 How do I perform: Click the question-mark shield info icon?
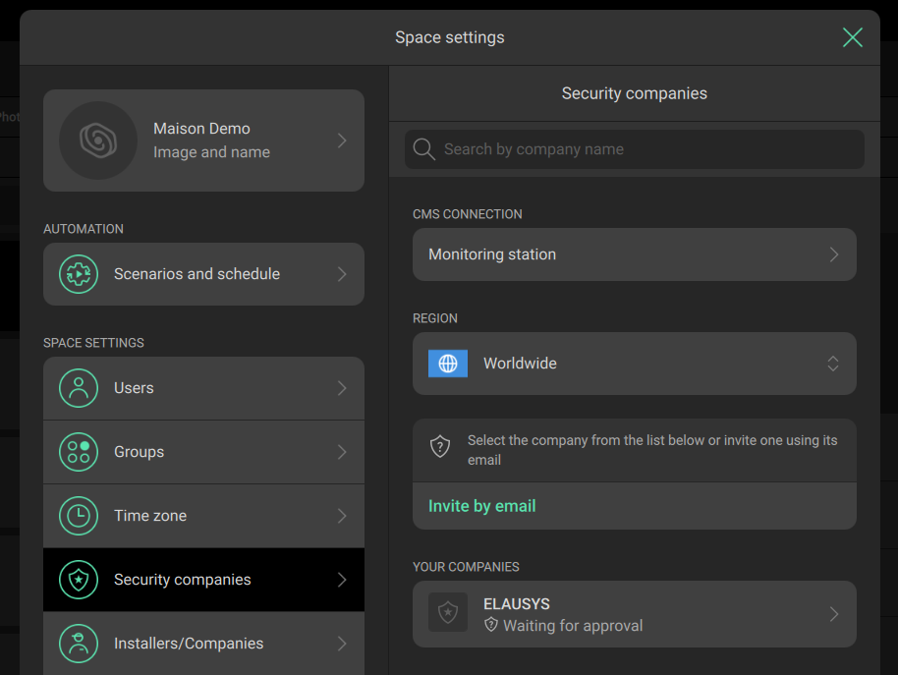coord(440,447)
